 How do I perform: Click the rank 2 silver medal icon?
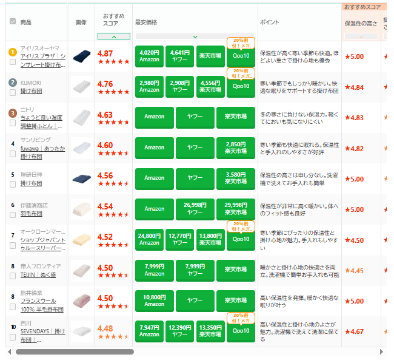[13, 82]
